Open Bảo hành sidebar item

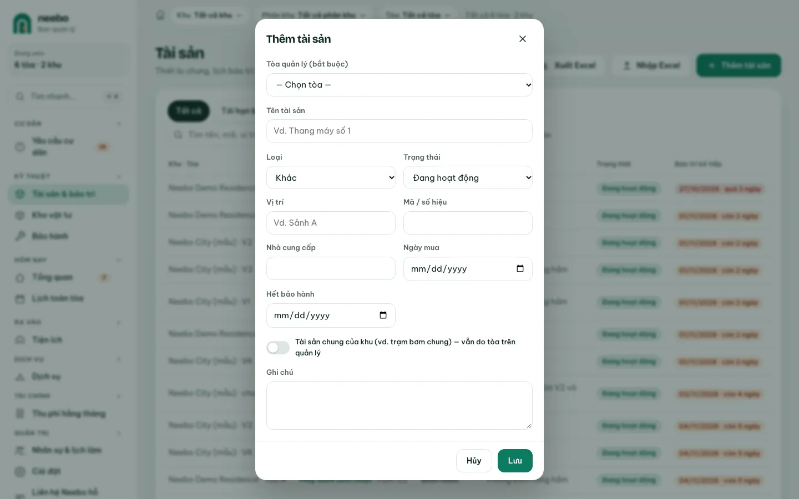[x=68, y=236]
